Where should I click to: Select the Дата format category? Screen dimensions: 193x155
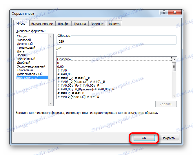[x=32, y=51]
